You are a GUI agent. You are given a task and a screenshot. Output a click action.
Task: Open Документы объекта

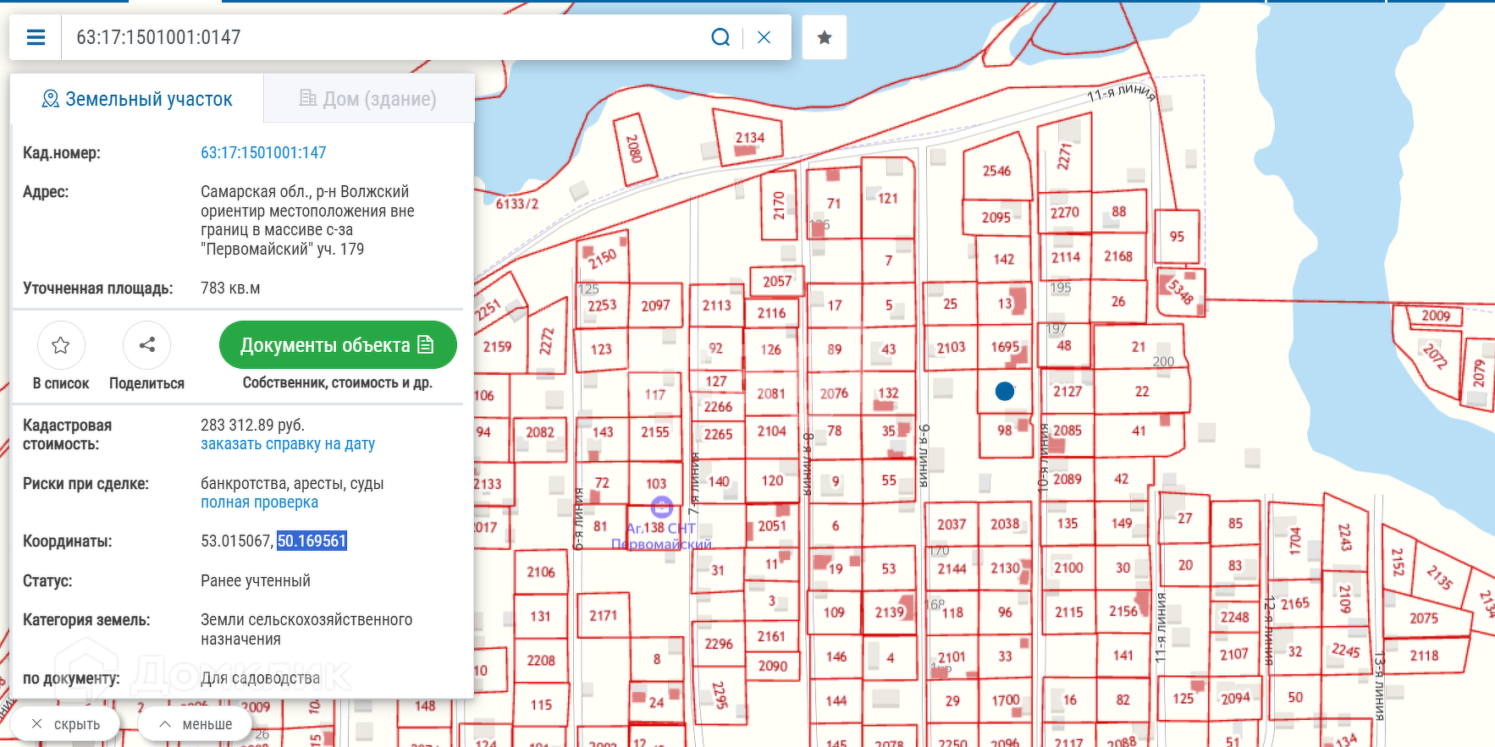[x=338, y=345]
